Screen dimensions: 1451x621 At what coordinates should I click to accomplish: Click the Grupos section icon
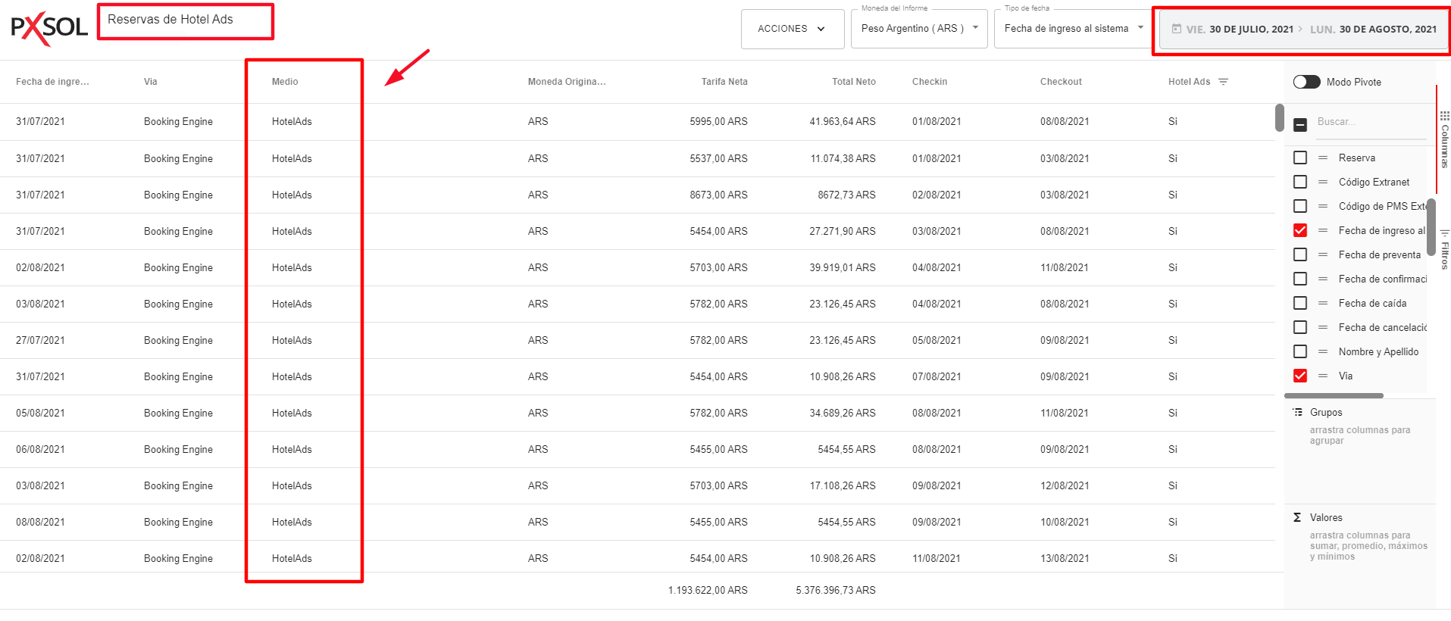1297,412
